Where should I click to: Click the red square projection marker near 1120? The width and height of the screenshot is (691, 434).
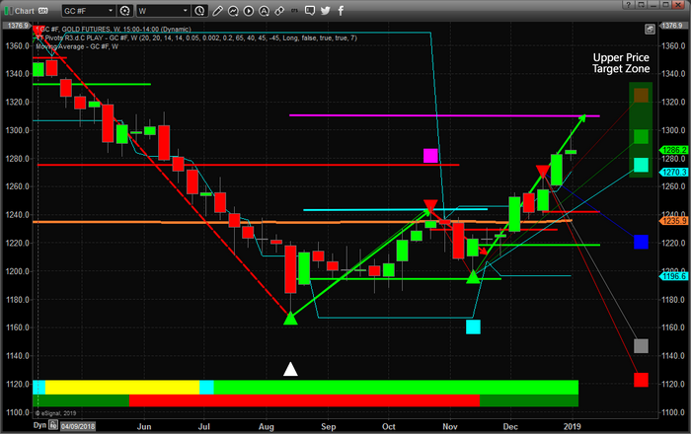pos(642,380)
